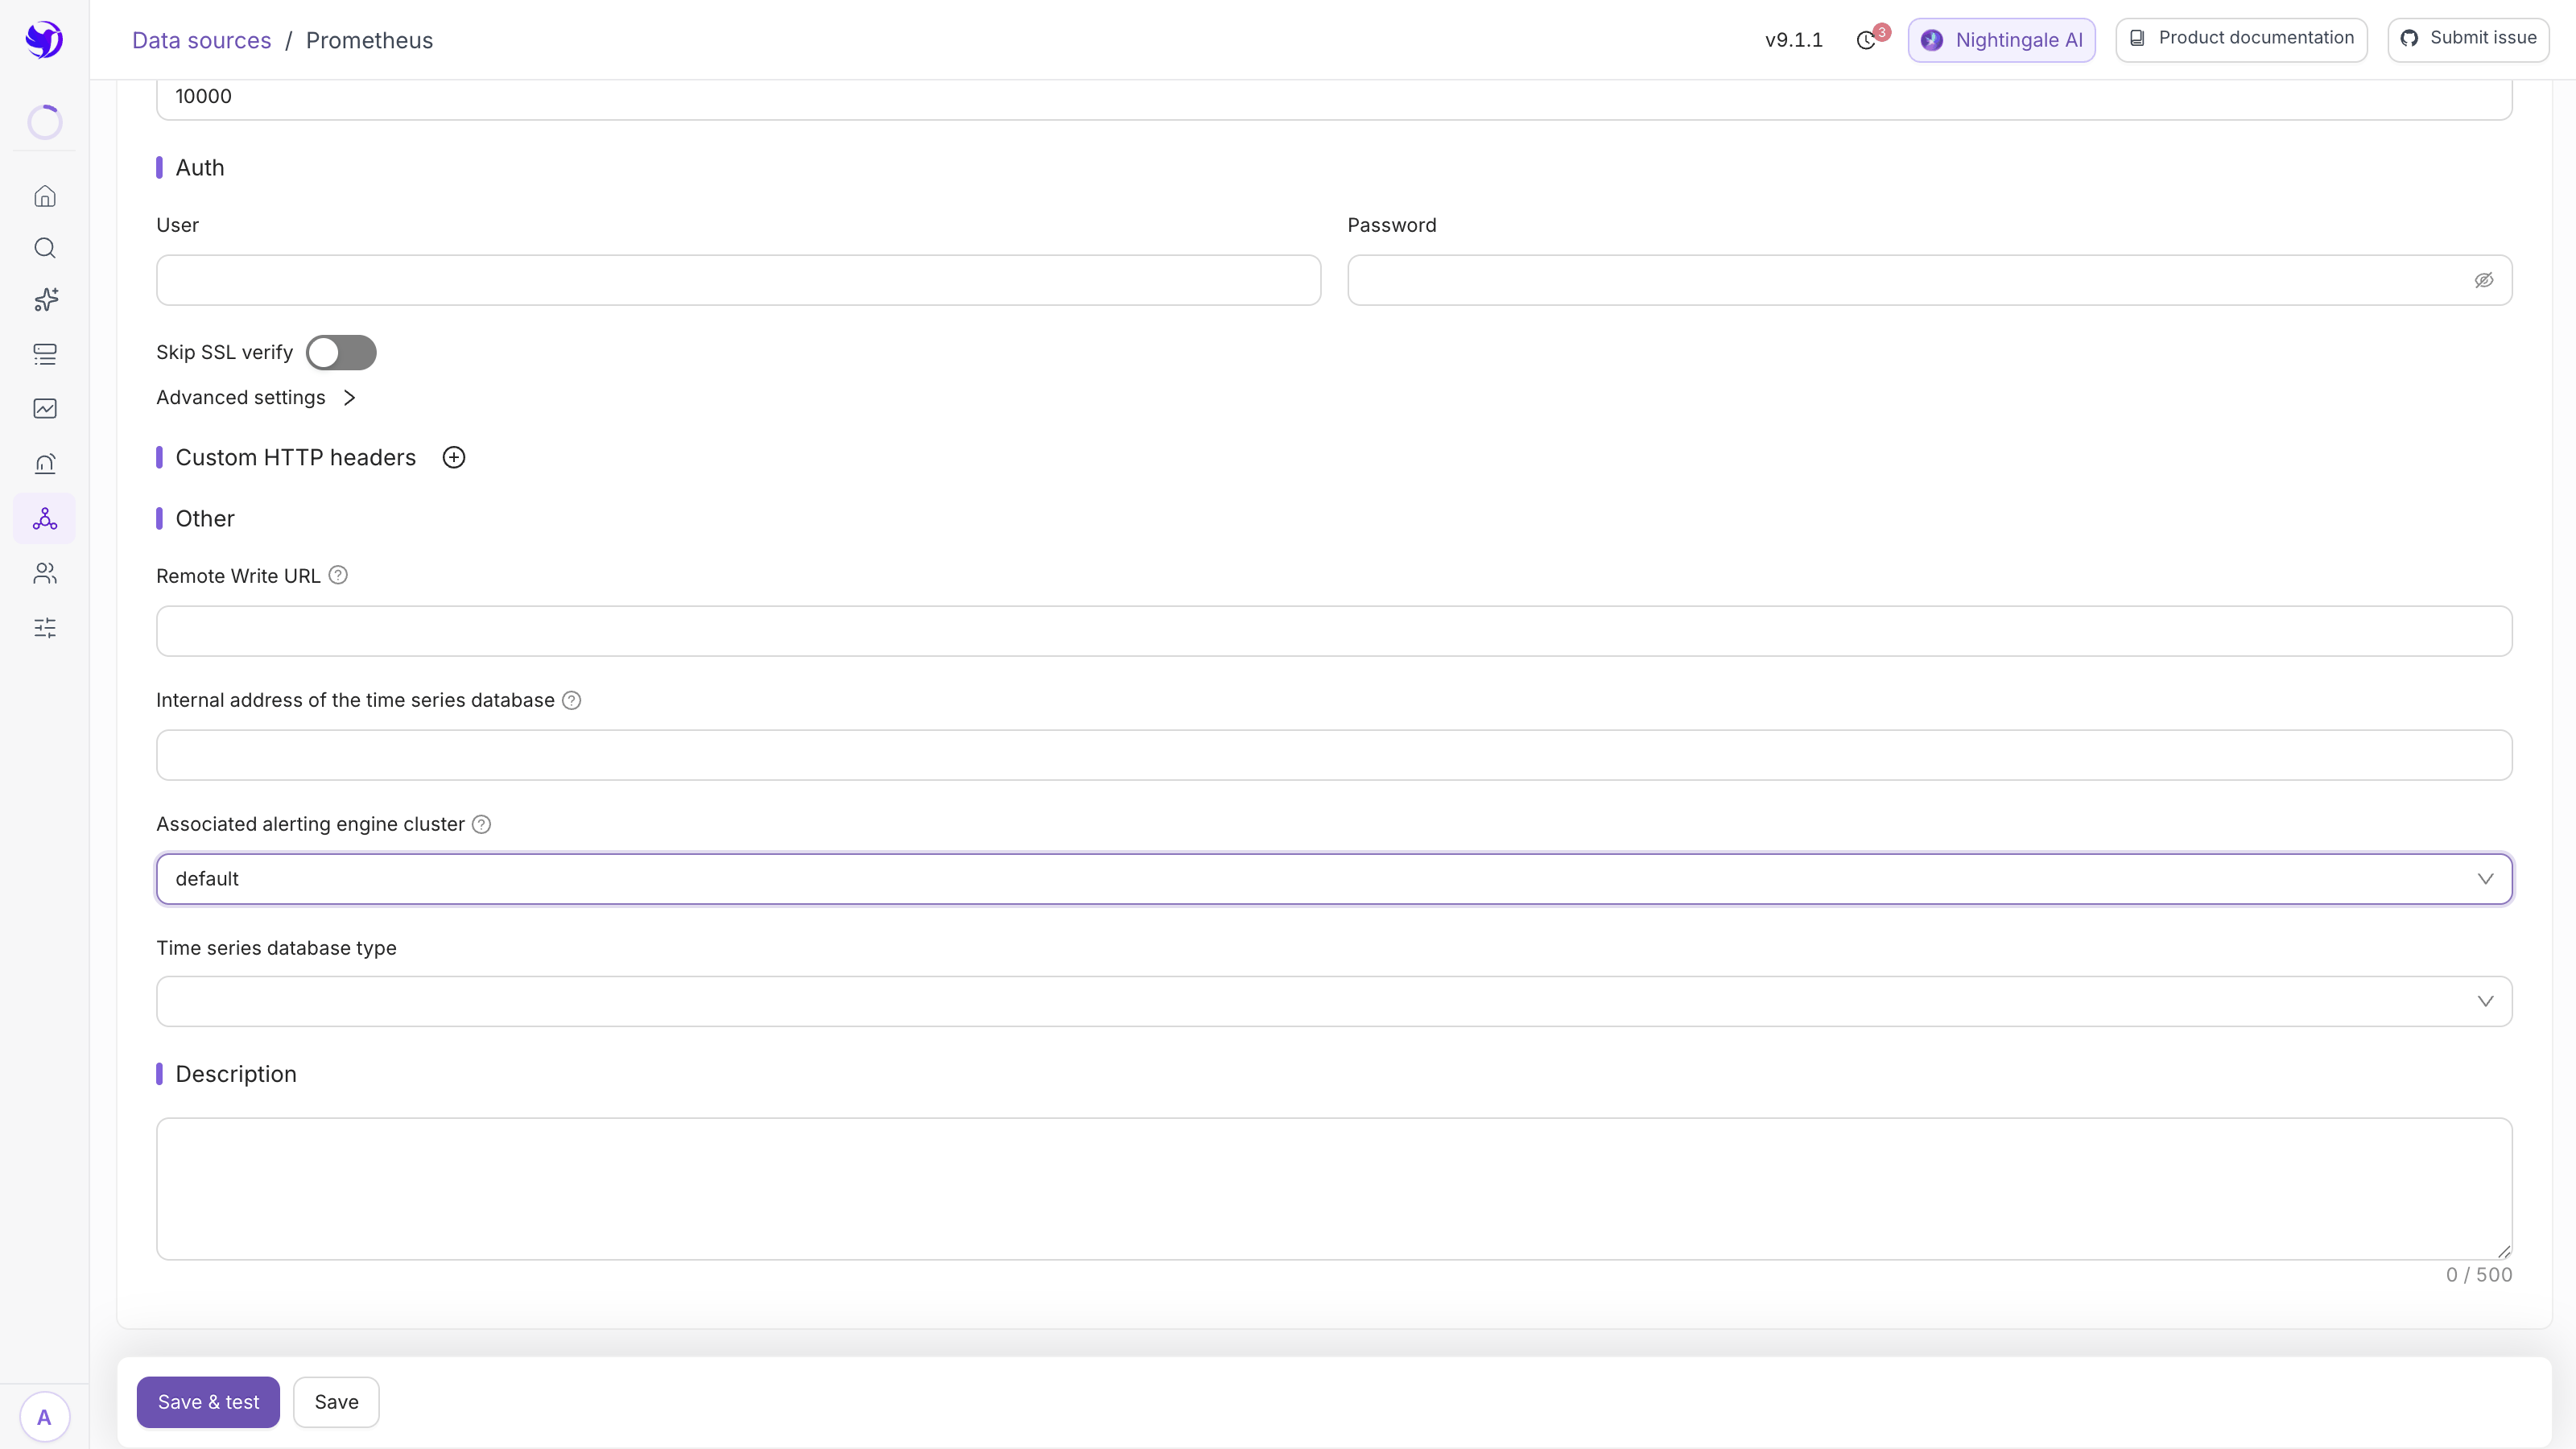The height and width of the screenshot is (1449, 2576).
Task: Open Nightingale AI assistant
Action: pos(2001,40)
